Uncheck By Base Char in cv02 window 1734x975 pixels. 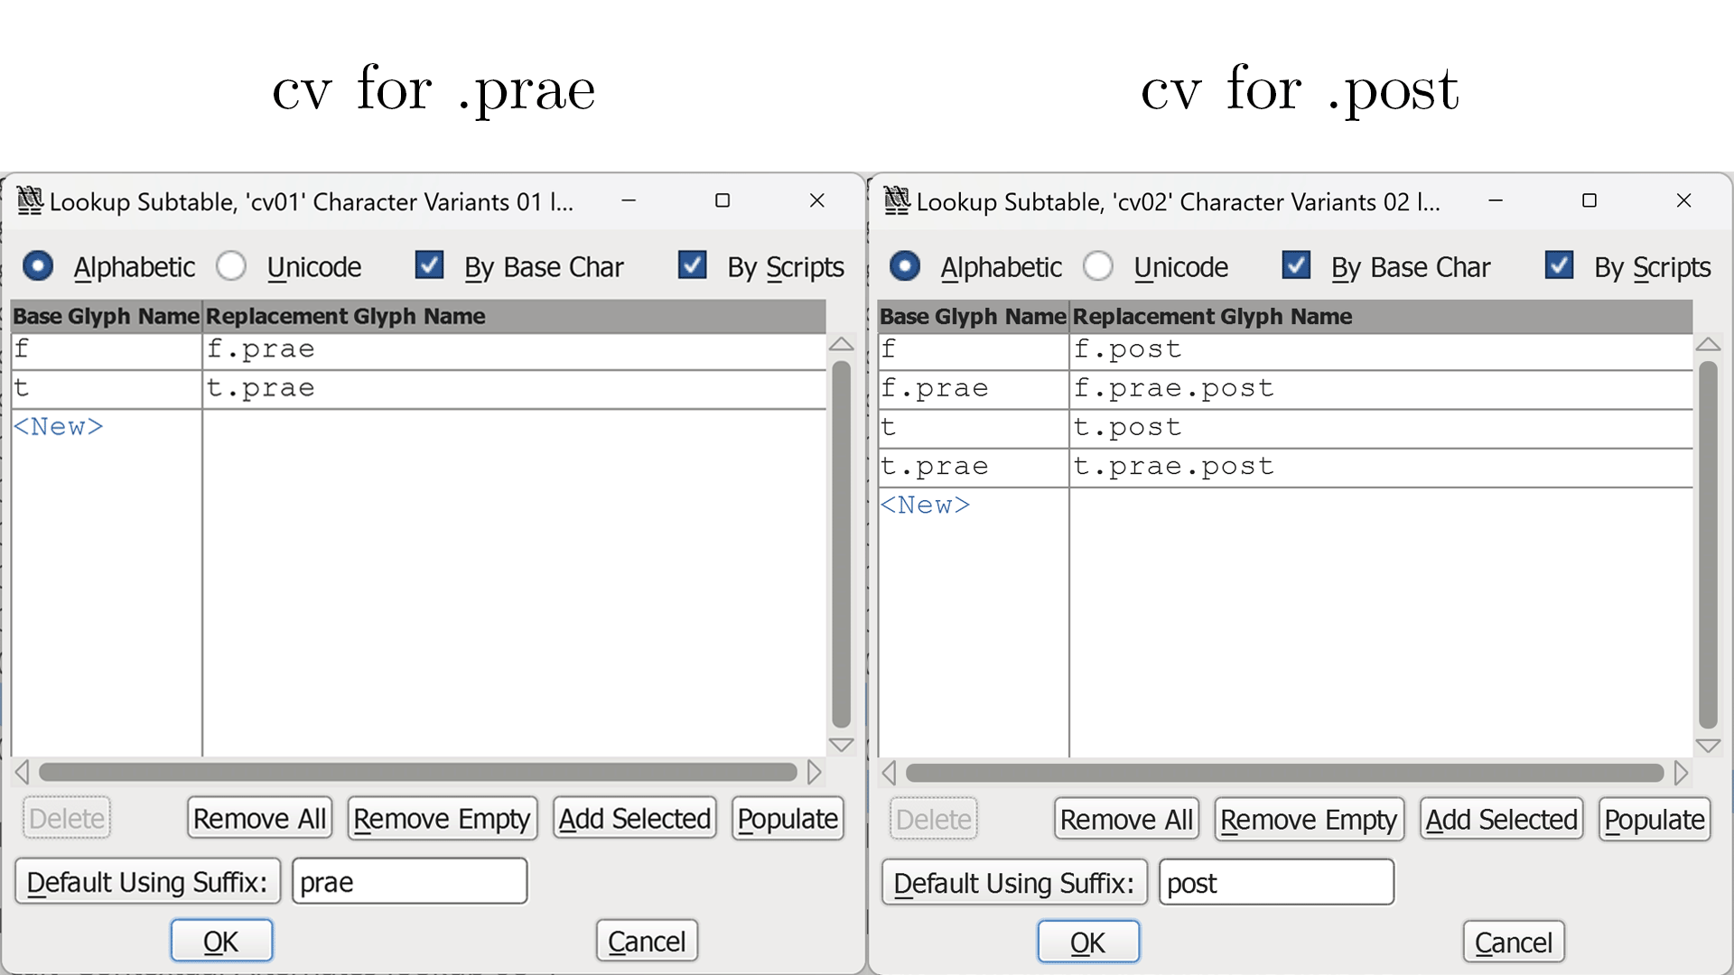[x=1296, y=265]
